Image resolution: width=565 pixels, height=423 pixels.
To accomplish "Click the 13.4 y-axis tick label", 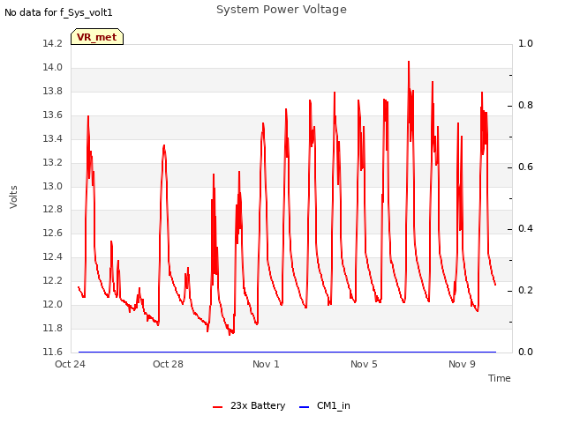I will 53,138.
